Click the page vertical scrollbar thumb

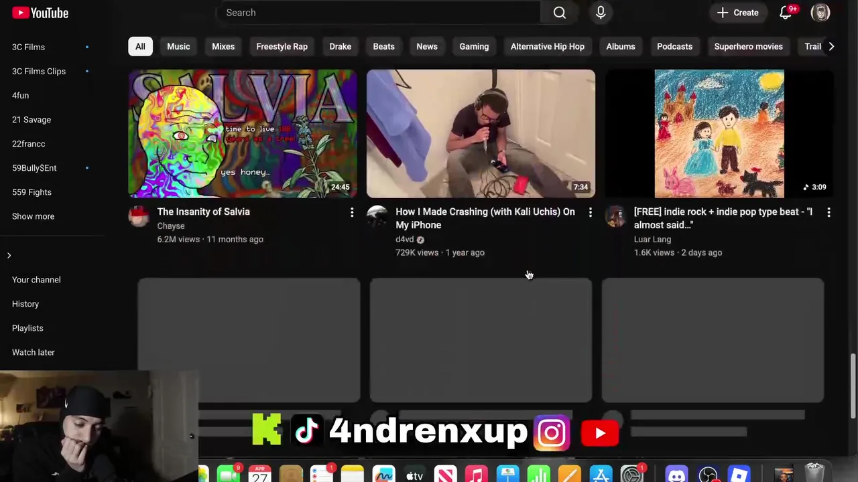pos(853,386)
